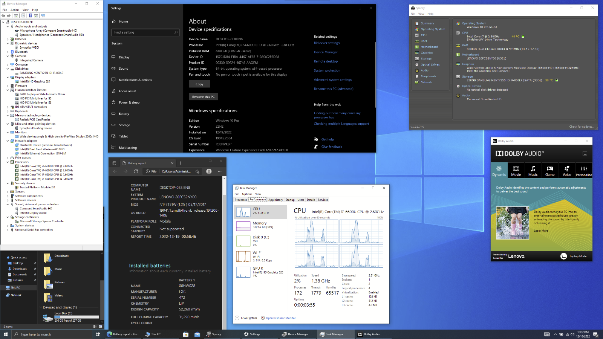Select CPU in Speccy sidebar
The image size is (603, 339).
[424, 35]
